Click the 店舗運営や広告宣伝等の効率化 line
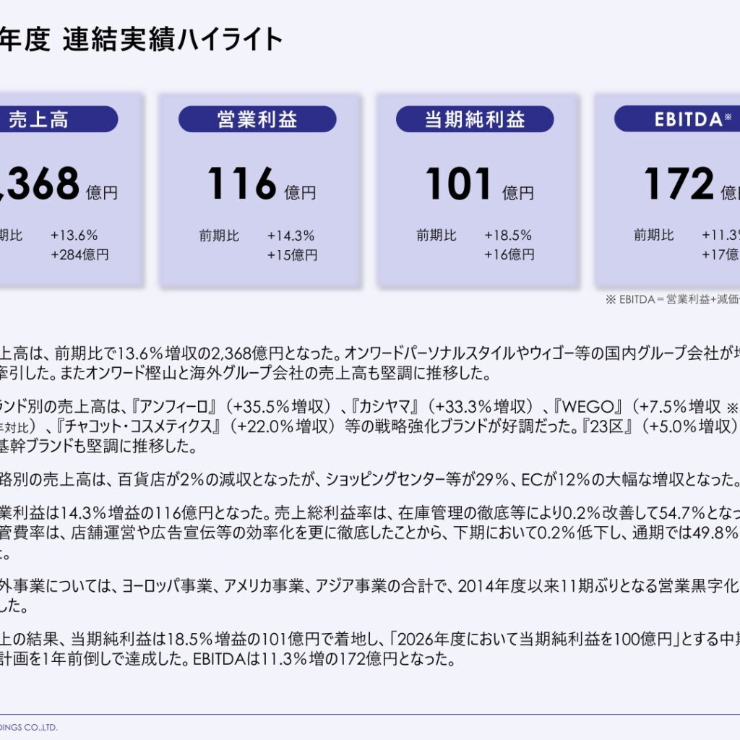 370,533
